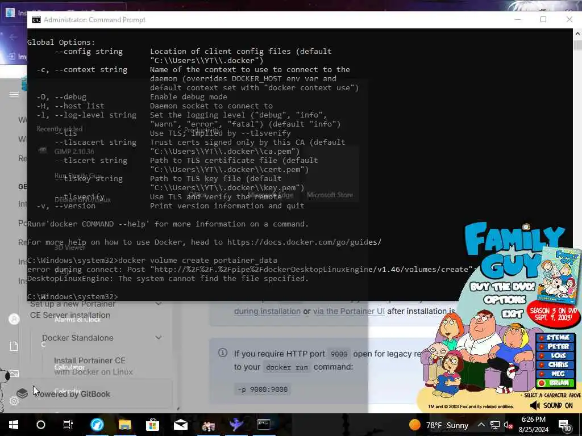This screenshot has height=436, width=582.
Task: Open notification center with 10 badge
Action: click(x=564, y=425)
